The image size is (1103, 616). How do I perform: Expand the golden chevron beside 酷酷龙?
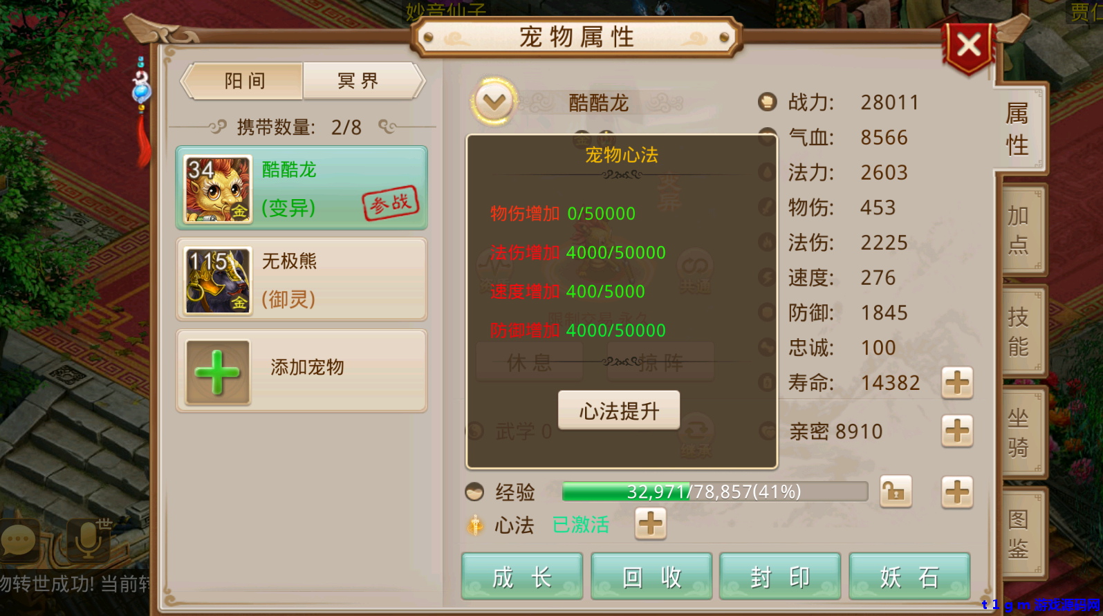point(494,103)
